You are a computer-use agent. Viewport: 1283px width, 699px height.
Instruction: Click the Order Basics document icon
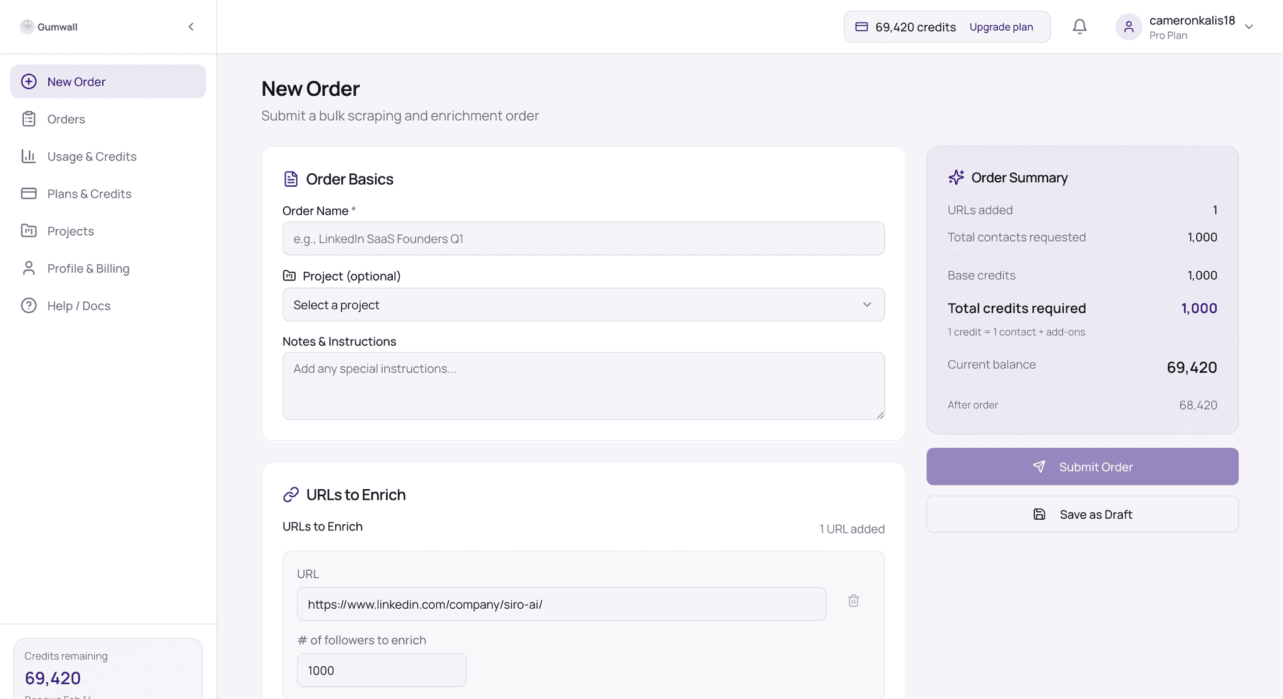pos(291,179)
